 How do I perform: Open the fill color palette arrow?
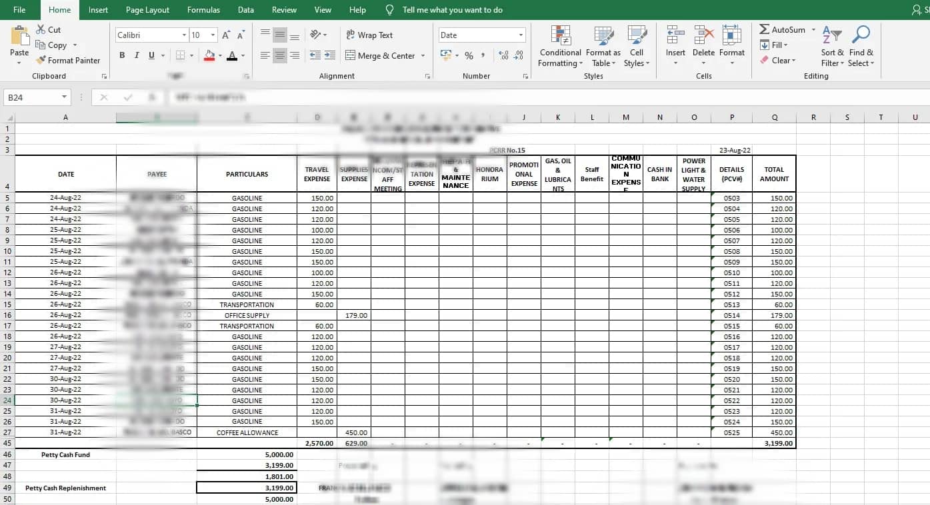[x=219, y=55]
